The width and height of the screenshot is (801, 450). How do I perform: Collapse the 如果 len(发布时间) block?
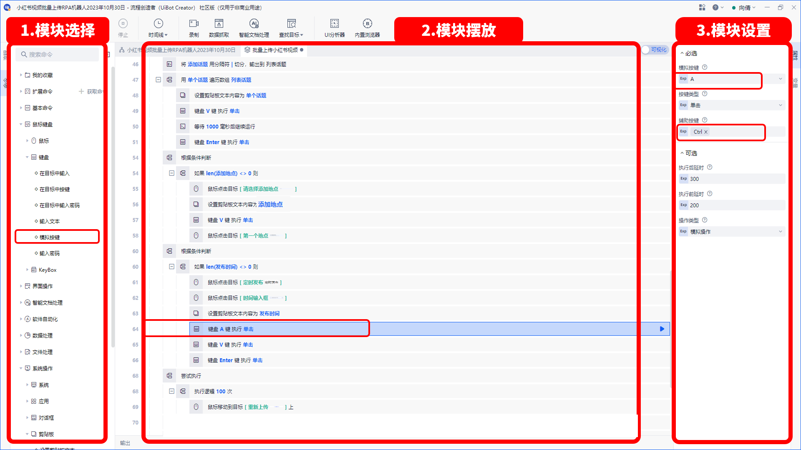171,267
